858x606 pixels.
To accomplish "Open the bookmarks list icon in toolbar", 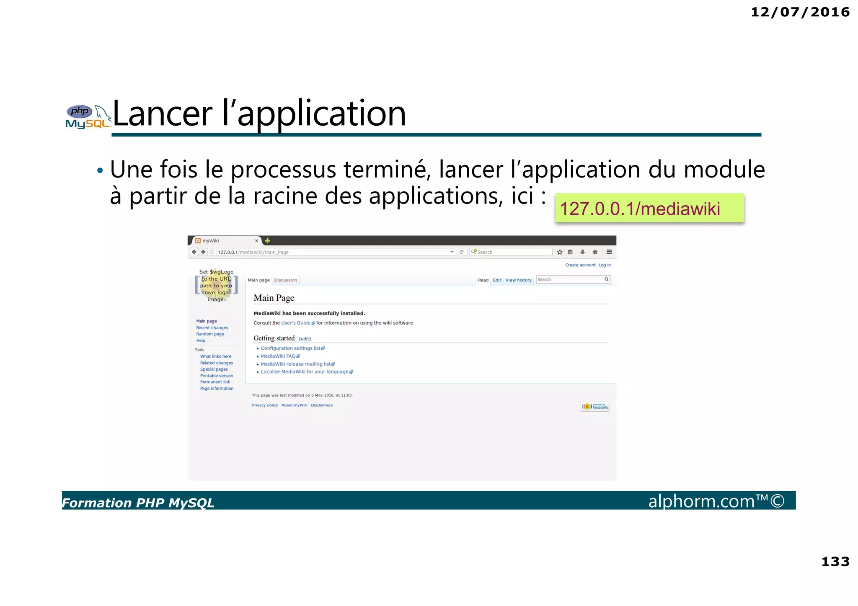I will coord(570,252).
